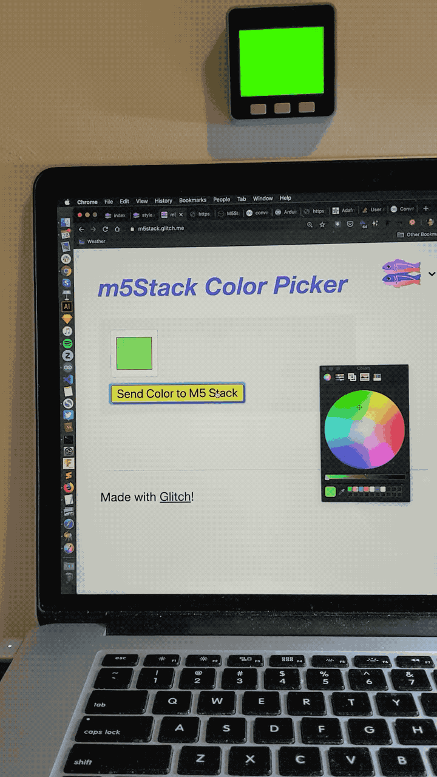Switch to color sliders tab in Colors panel
The width and height of the screenshot is (437, 777).
(x=340, y=377)
